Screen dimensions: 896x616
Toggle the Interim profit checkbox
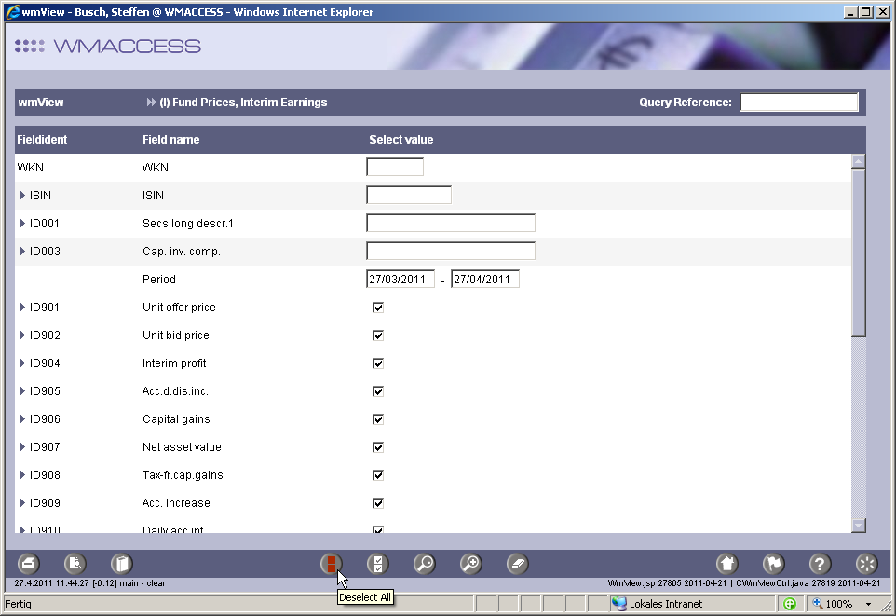[378, 363]
